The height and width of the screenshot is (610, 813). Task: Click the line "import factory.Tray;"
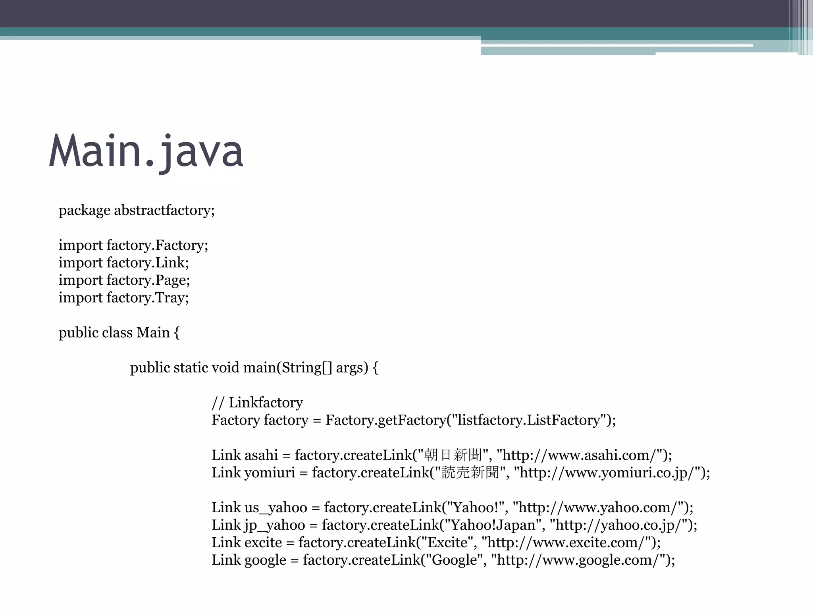[124, 297]
